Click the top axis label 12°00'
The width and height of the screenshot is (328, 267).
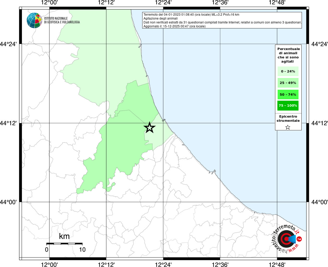pyautogui.click(x=49, y=3)
